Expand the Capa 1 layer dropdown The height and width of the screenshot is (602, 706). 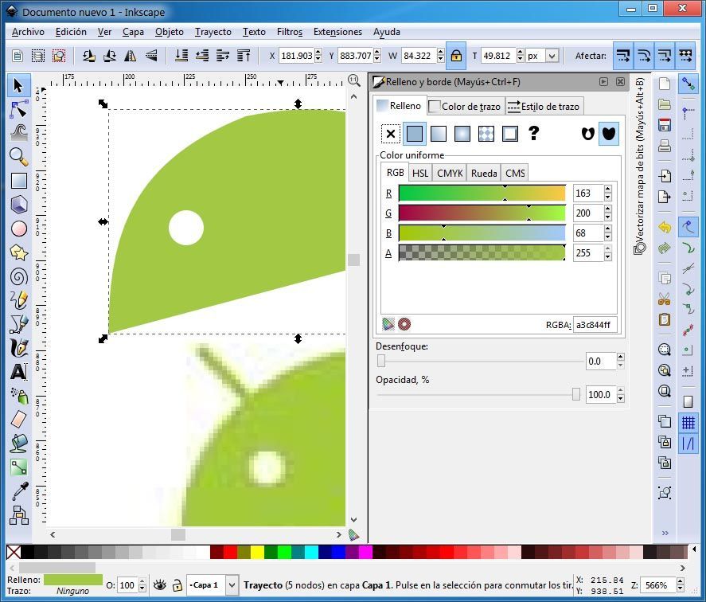point(232,585)
